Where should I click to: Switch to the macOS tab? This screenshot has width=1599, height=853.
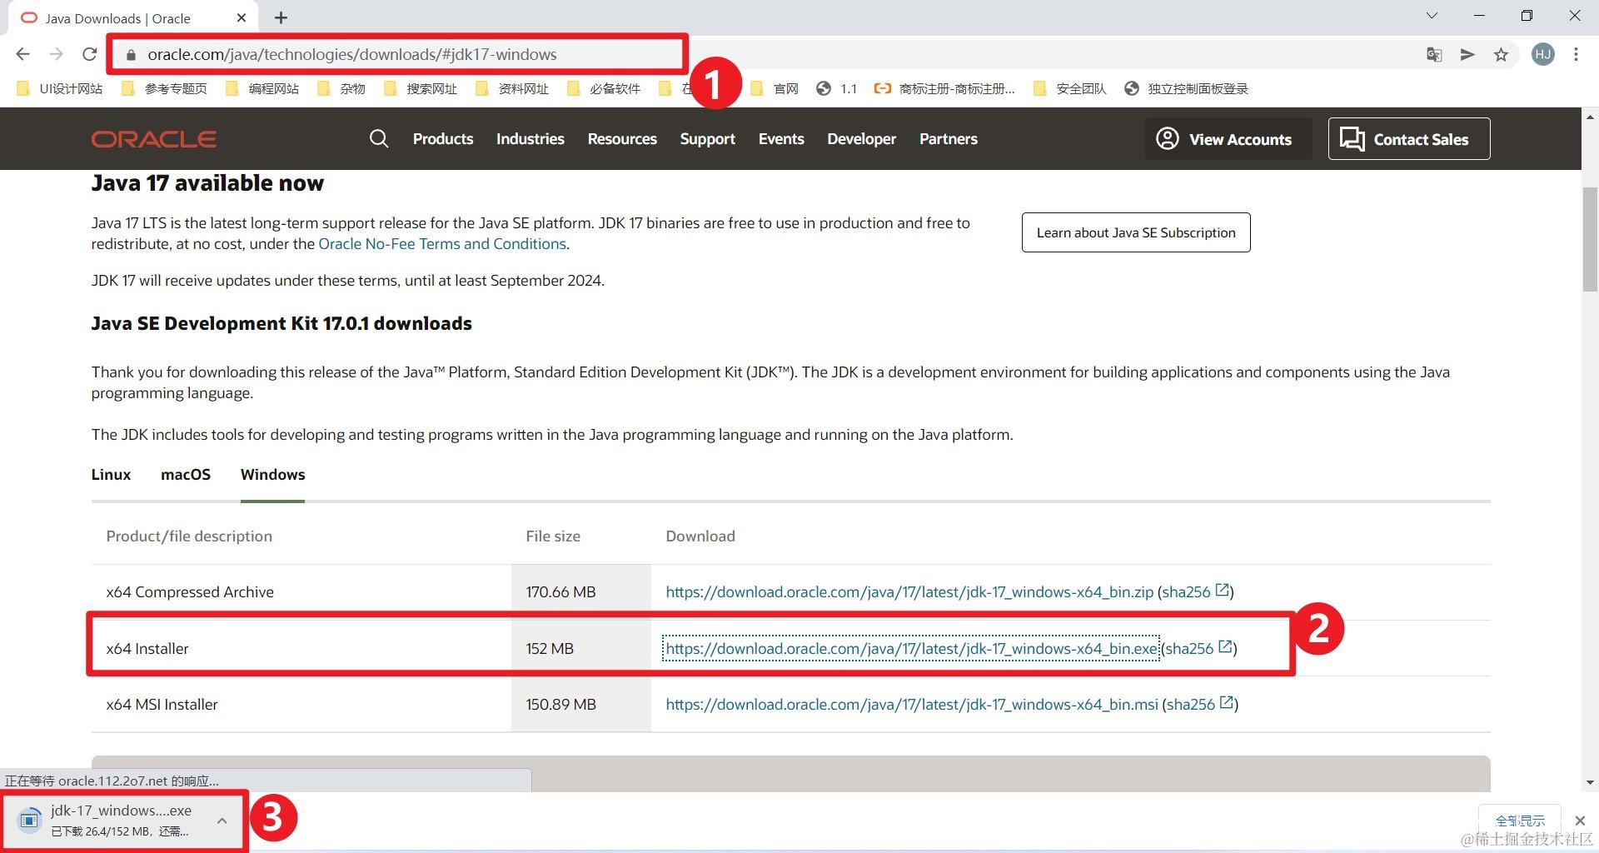tap(186, 475)
